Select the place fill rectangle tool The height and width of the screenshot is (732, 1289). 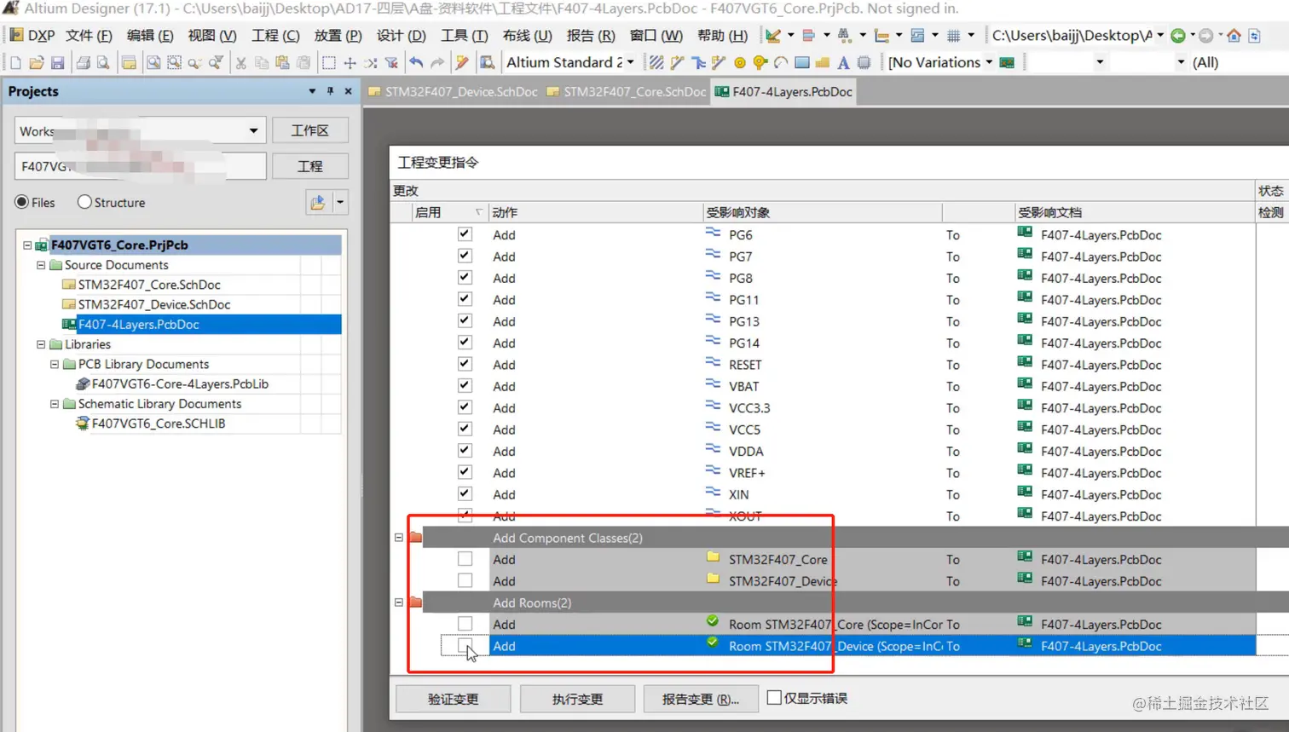coord(802,63)
